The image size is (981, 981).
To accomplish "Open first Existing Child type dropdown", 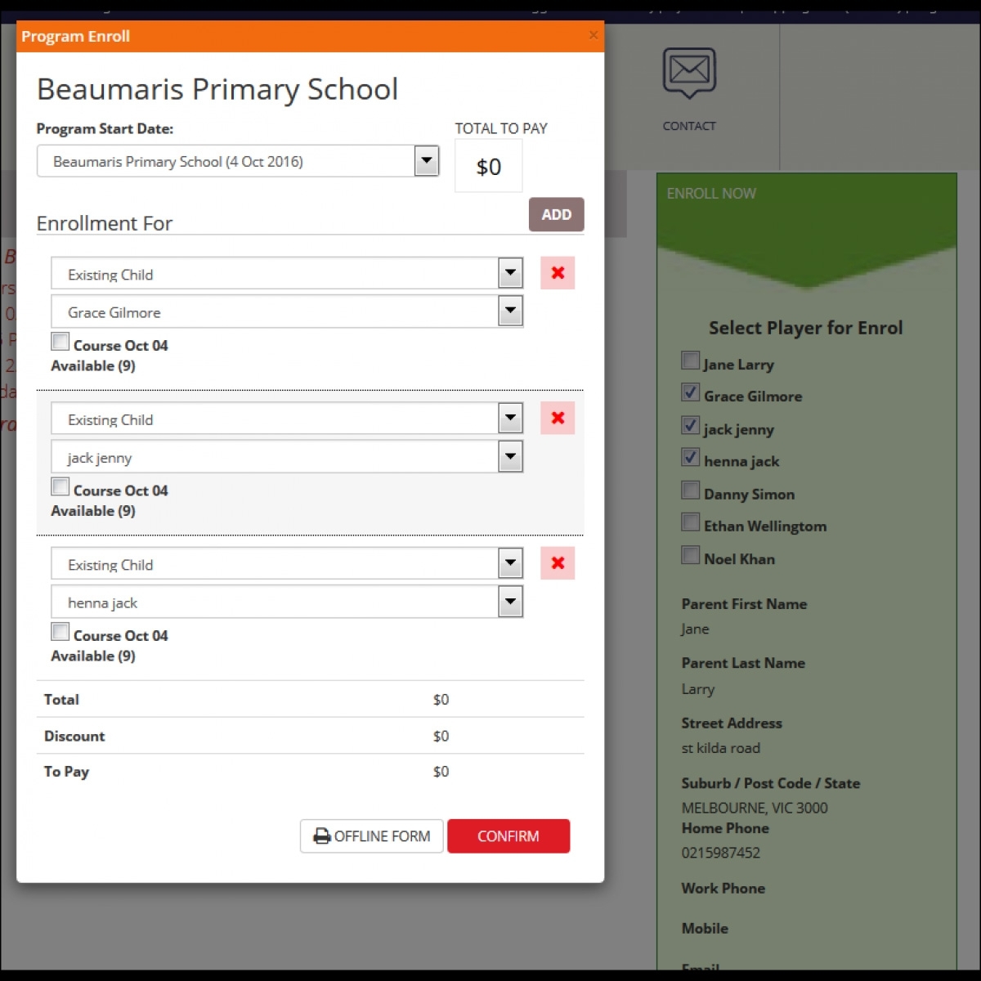I will pos(510,274).
